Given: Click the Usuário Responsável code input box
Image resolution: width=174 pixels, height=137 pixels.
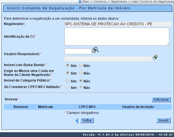Looking at the screenshot, I should [x=78, y=51].
